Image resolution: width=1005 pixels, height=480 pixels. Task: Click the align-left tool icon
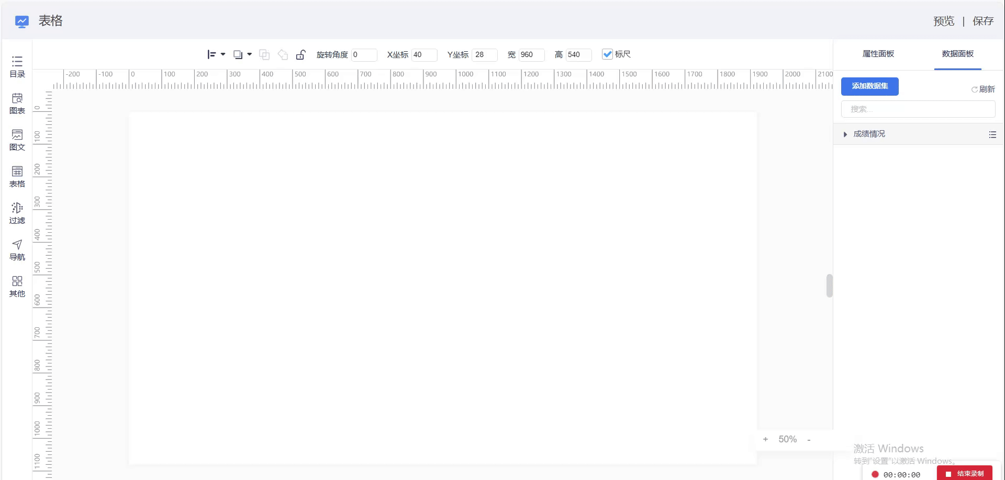pyautogui.click(x=211, y=54)
